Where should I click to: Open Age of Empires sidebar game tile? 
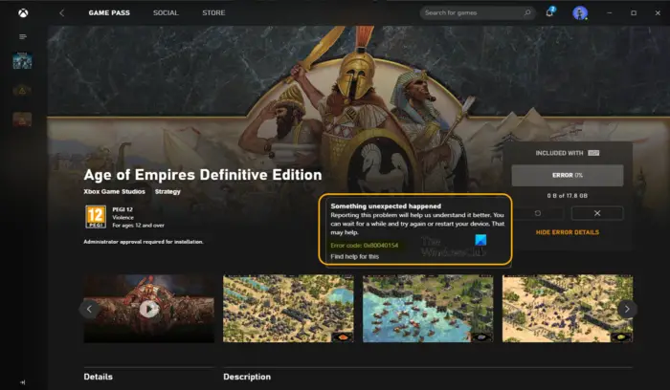click(x=22, y=61)
